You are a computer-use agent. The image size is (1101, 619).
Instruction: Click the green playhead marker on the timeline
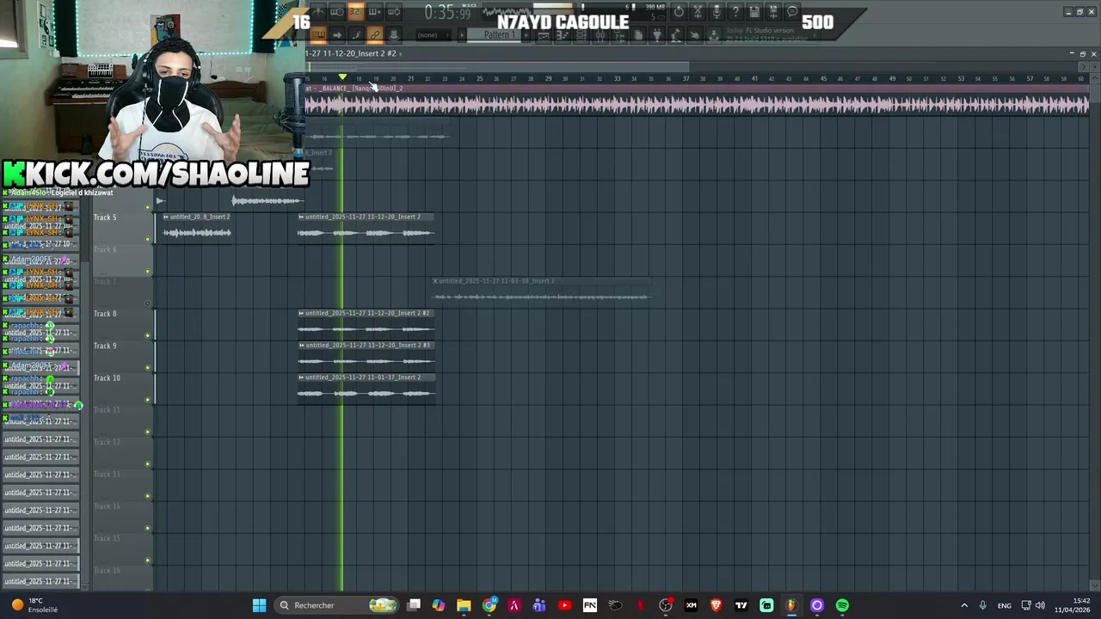tap(342, 77)
